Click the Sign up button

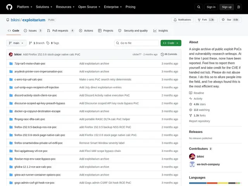tap(227, 7)
